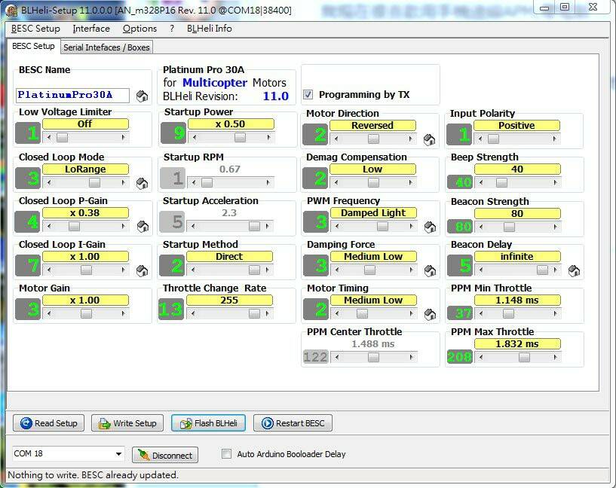616x488 pixels.
Task: Toggle the Programming by TX checkbox
Action: point(308,95)
